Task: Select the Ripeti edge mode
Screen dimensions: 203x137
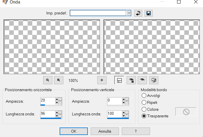Action: point(144,102)
